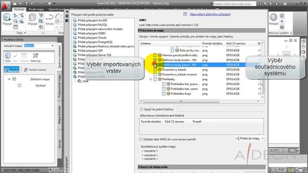Click the Schéma column header
This screenshot has width=308, height=173.
tap(145, 44)
